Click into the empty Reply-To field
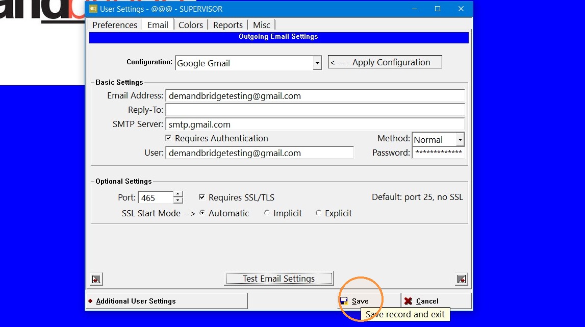This screenshot has width=585, height=327. point(315,110)
